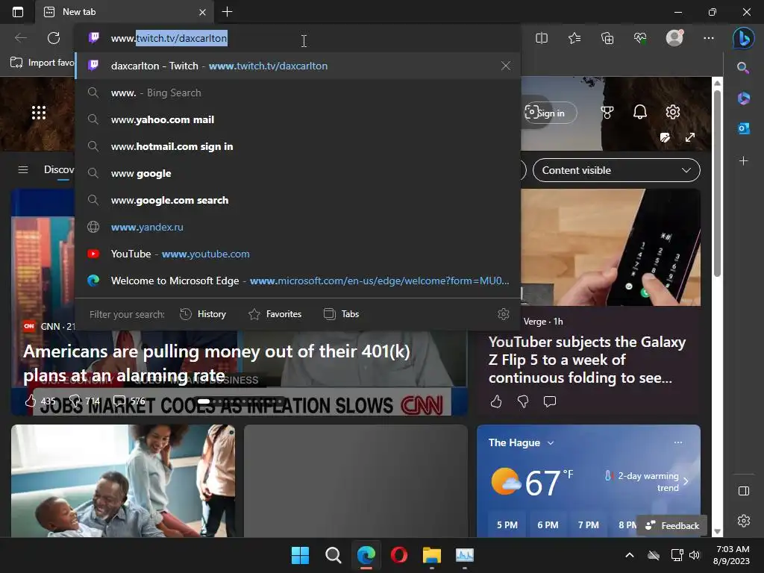Refresh the page
This screenshot has width=764, height=573.
pyautogui.click(x=54, y=38)
